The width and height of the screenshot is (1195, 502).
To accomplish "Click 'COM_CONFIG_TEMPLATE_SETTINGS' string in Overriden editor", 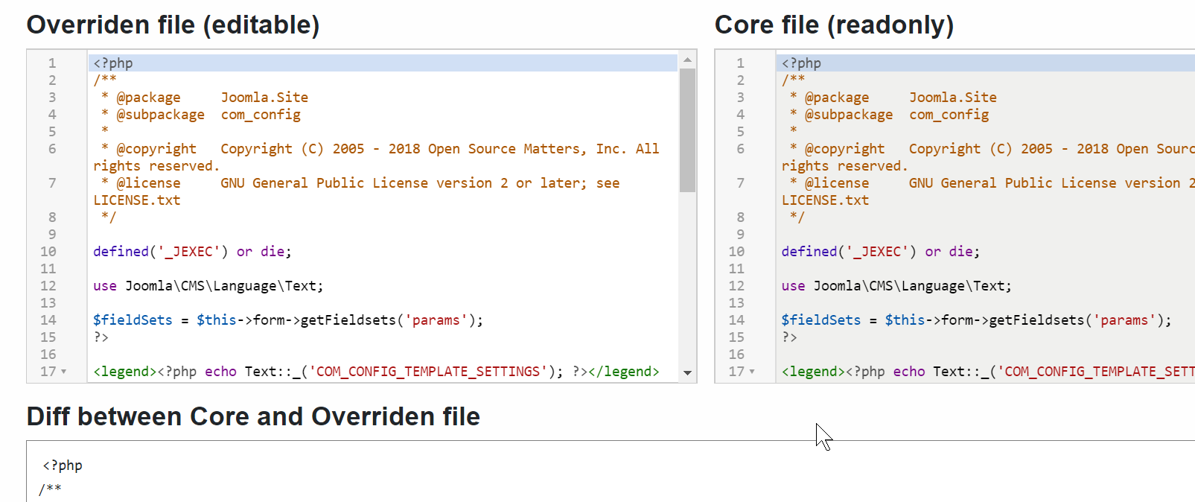I will [x=428, y=372].
